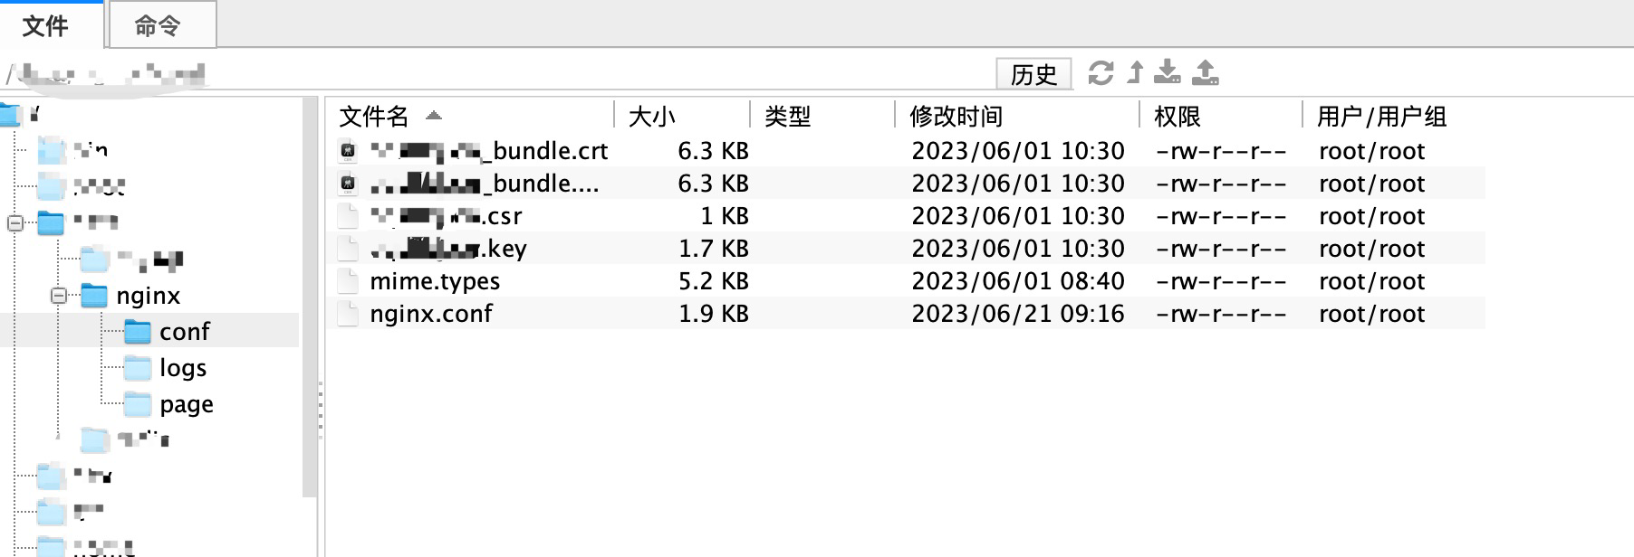Toggle sort by 文件名 arrow
The width and height of the screenshot is (1634, 557).
[x=434, y=116]
